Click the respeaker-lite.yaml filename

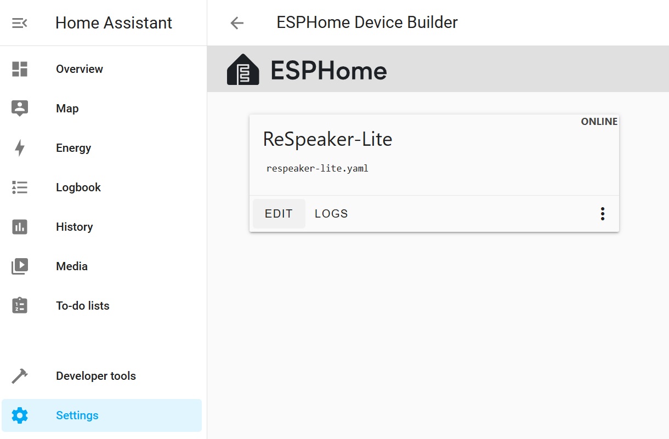[x=318, y=168]
